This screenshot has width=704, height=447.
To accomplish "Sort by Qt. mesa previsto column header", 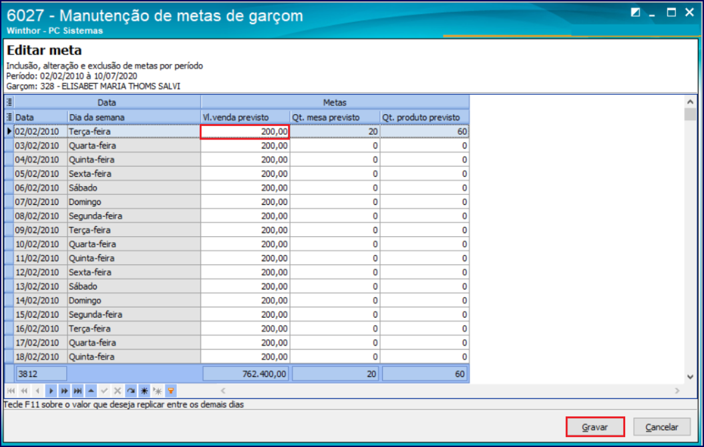I will point(335,117).
